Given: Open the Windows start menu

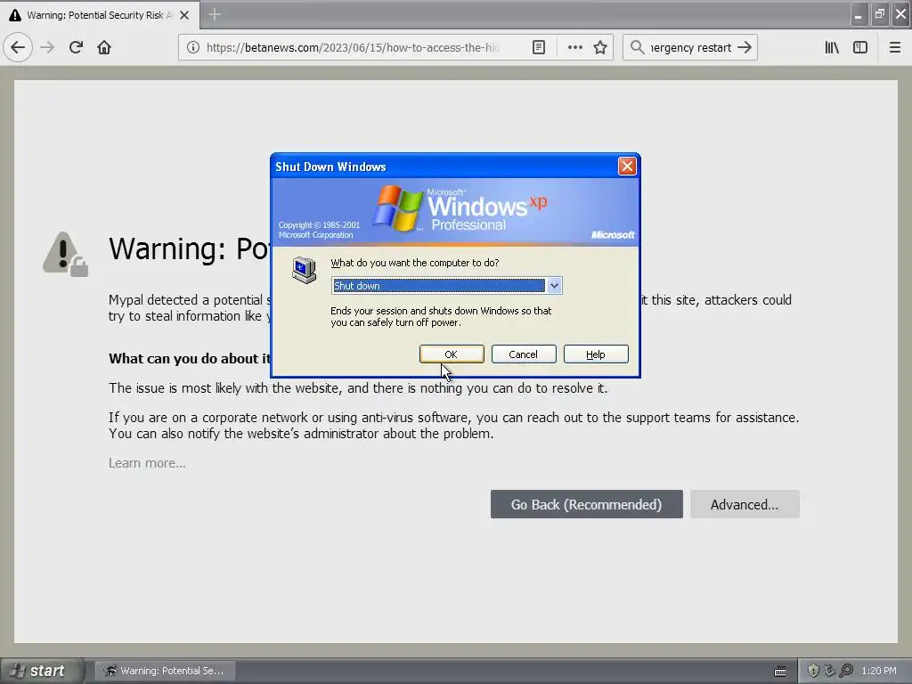Looking at the screenshot, I should 42,671.
